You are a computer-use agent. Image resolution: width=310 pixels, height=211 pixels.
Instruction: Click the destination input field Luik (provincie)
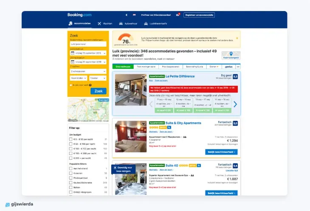coord(88,44)
